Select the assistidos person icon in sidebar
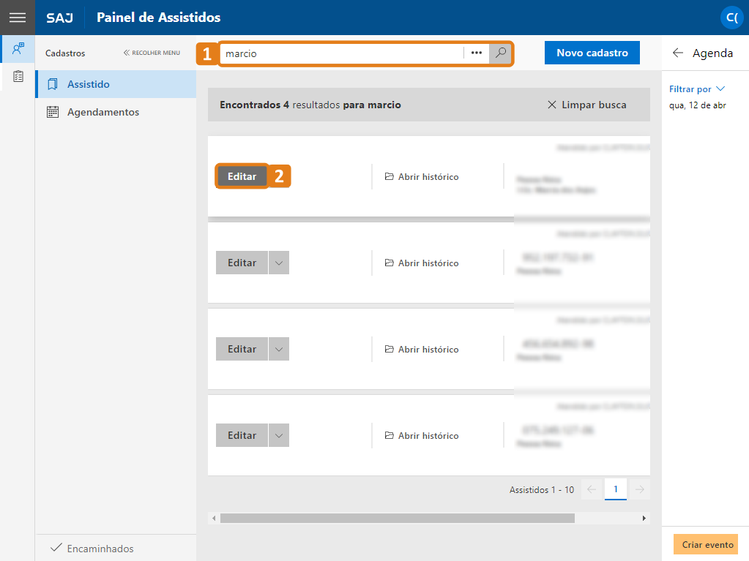Viewport: 749px width, 561px height. tap(18, 49)
